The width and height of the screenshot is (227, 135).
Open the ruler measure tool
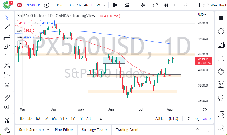tap(7, 98)
